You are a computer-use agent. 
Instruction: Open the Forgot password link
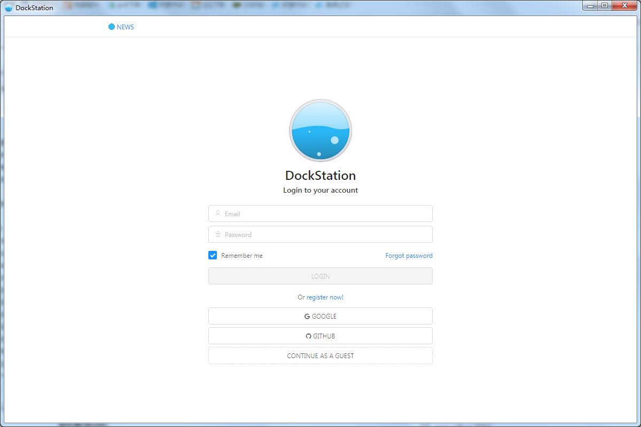[408, 255]
